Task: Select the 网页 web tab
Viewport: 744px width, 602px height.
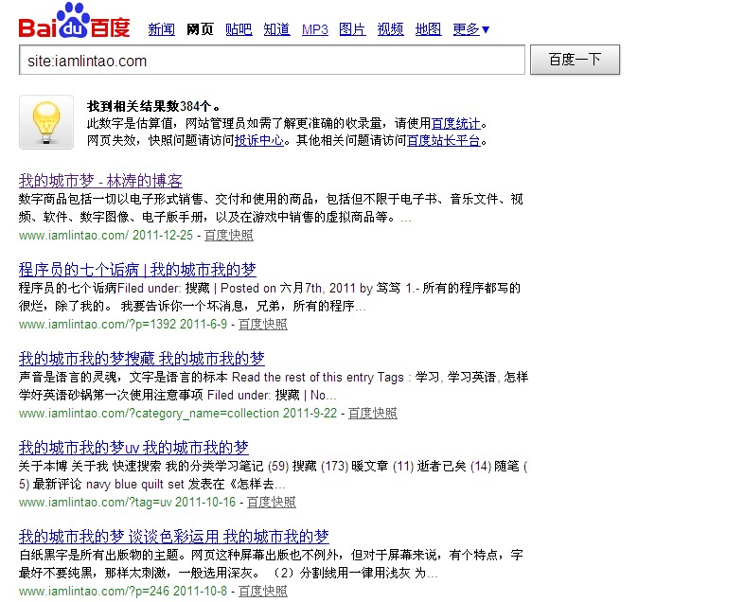Action: 200,29
